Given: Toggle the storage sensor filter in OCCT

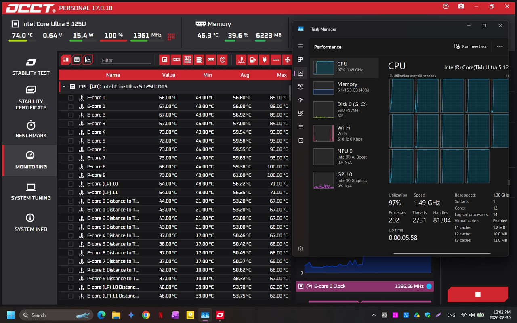Looking at the screenshot, I should point(199,60).
